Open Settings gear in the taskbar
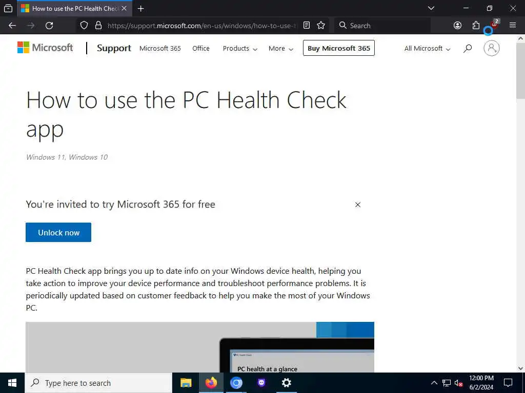525x393 pixels. (x=286, y=383)
